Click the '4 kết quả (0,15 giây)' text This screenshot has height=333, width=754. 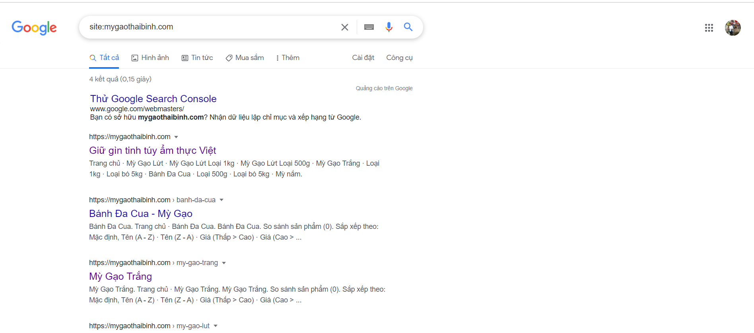pyautogui.click(x=120, y=79)
